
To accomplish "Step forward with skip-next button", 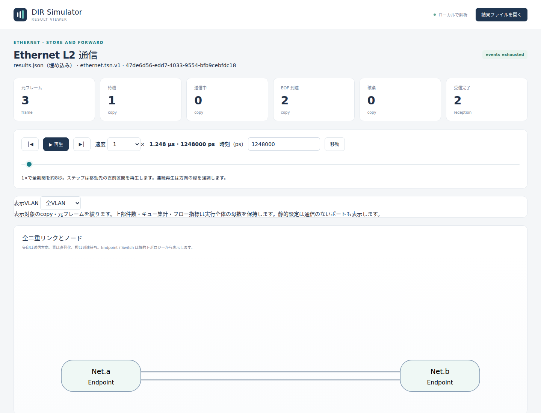I will 82,144.
